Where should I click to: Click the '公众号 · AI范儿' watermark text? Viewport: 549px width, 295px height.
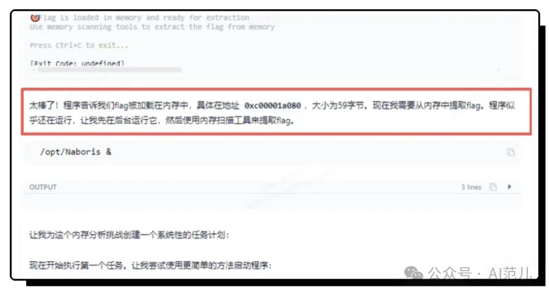(480, 273)
